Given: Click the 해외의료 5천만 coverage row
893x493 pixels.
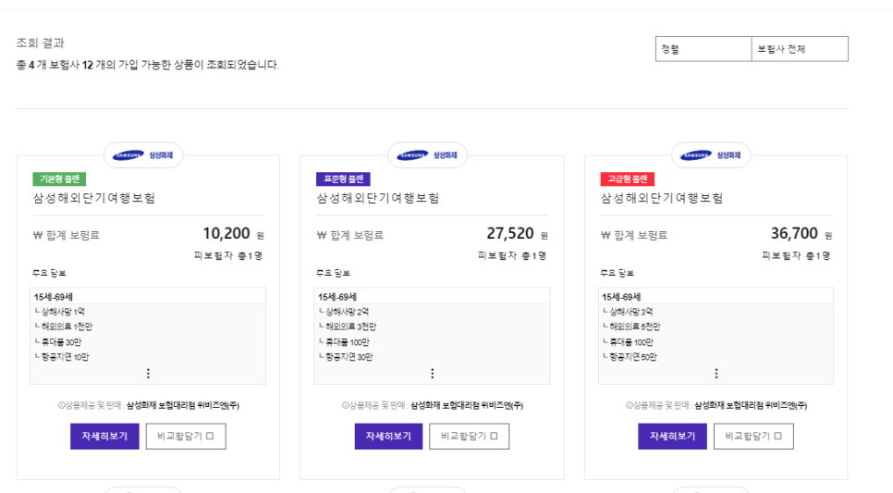Looking at the screenshot, I should coord(631,327).
